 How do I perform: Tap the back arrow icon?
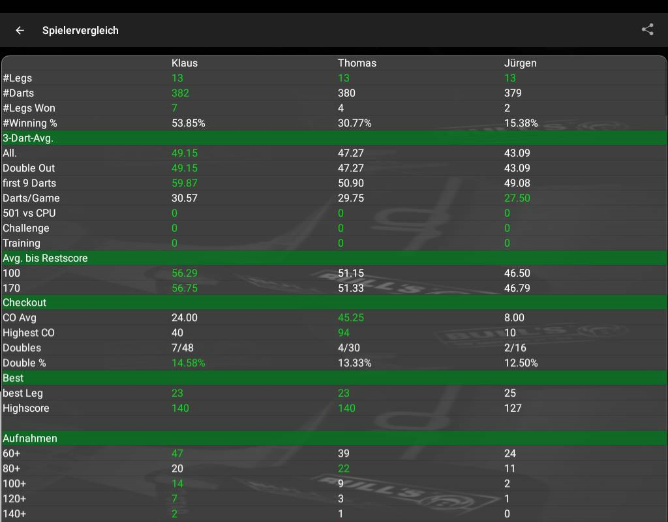tap(20, 30)
